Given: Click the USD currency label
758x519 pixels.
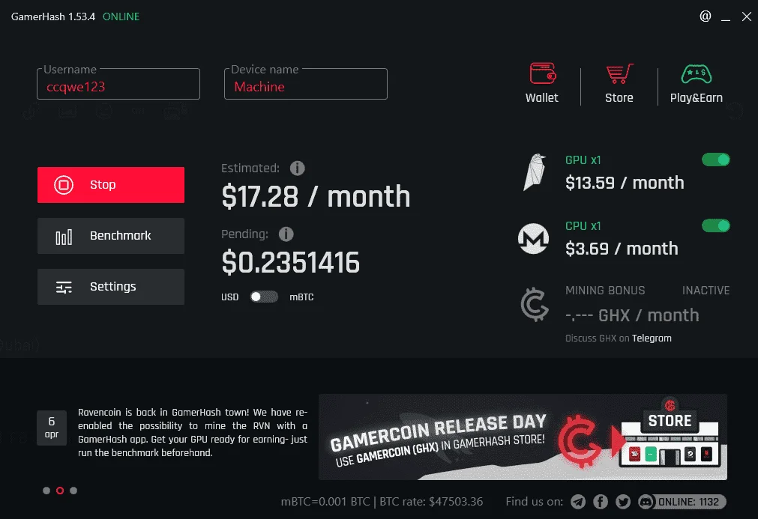Looking at the screenshot, I should pyautogui.click(x=230, y=297).
